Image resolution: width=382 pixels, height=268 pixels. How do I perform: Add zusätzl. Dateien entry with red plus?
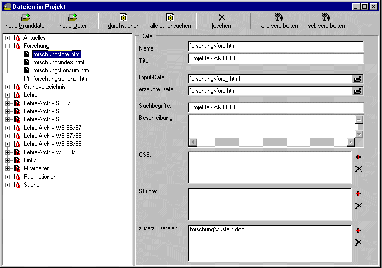click(x=358, y=231)
